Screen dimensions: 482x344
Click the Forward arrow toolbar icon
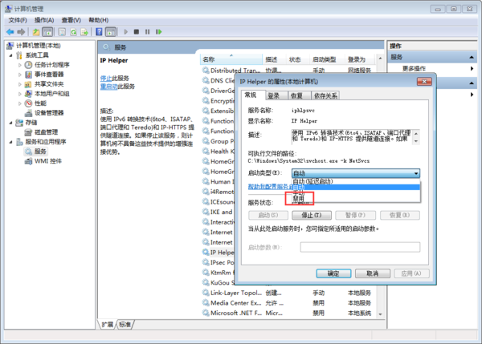pos(21,31)
